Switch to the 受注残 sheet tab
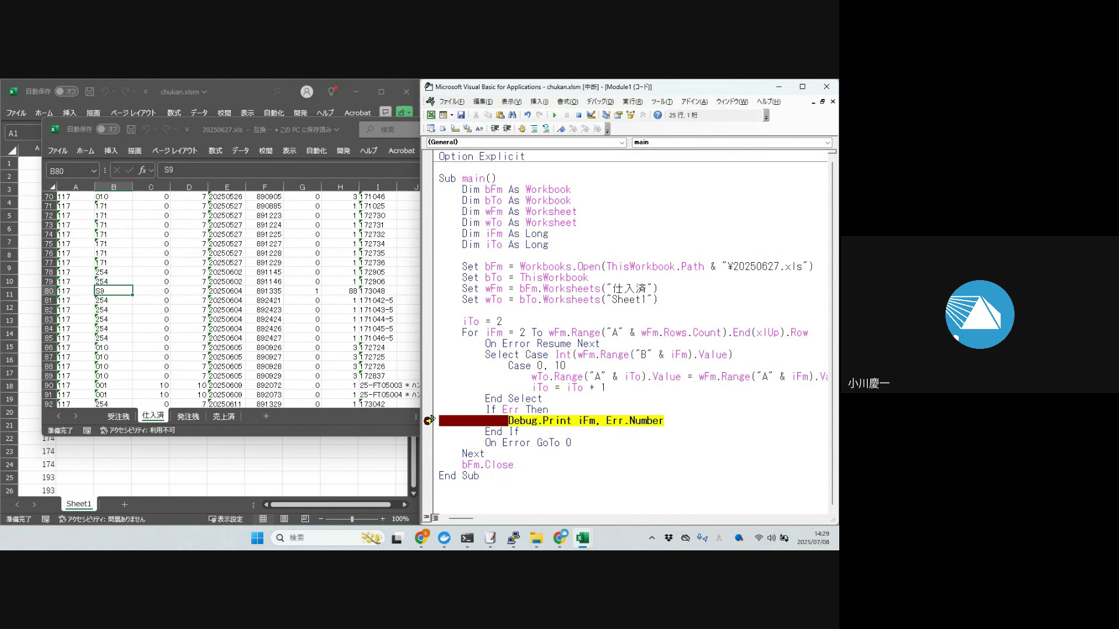This screenshot has height=629, width=1119. click(118, 416)
